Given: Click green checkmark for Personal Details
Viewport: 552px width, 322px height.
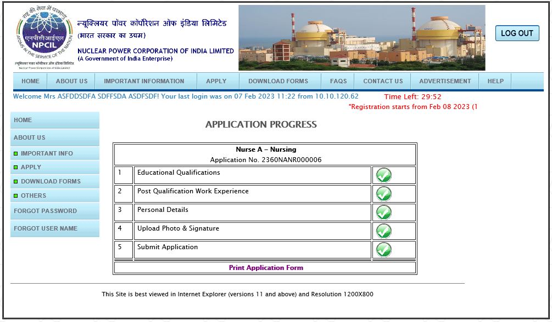Looking at the screenshot, I should [x=384, y=212].
